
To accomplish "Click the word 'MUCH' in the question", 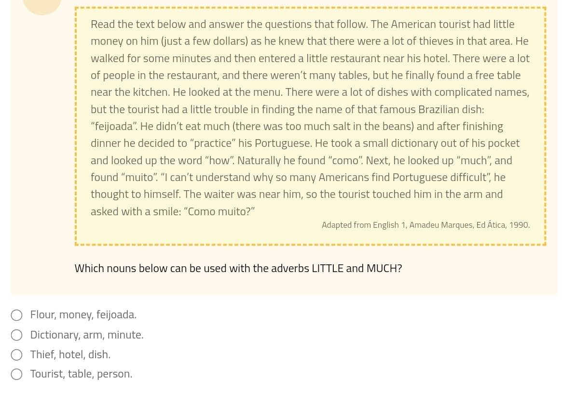I will coord(382,269).
